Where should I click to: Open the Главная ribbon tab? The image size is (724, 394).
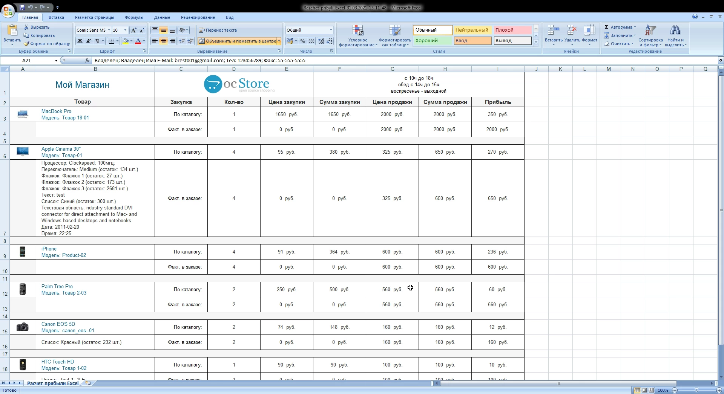30,17
